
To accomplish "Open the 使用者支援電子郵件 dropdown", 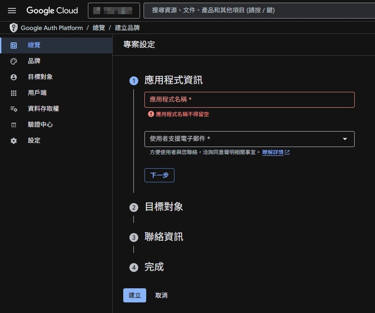I will [345, 139].
